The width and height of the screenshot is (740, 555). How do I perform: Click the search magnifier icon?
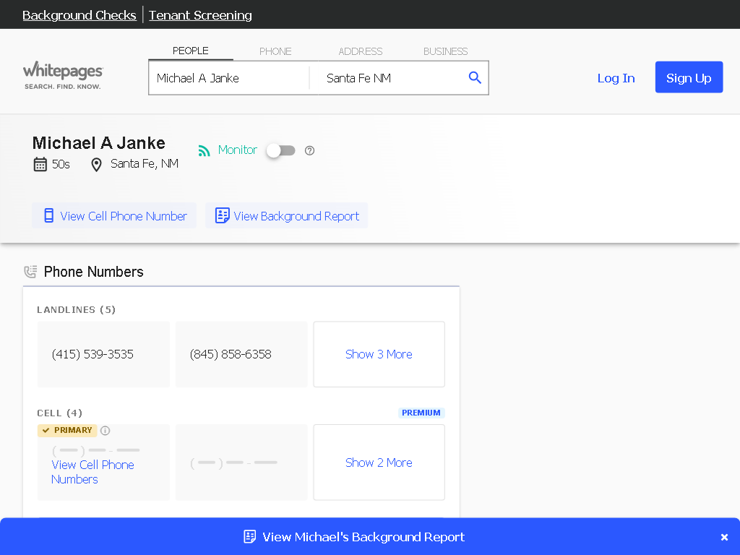coord(475,78)
